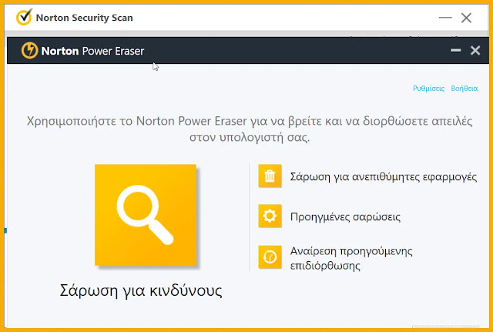Minimize the Norton Security Scan window

click(445, 18)
